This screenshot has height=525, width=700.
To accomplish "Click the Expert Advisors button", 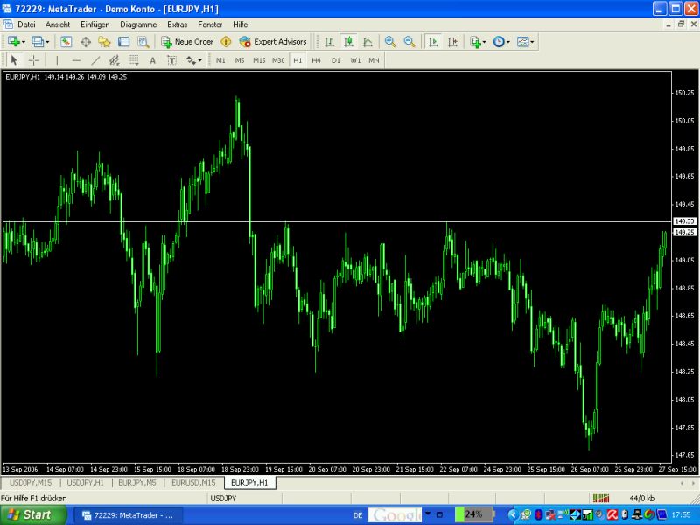I will point(273,41).
